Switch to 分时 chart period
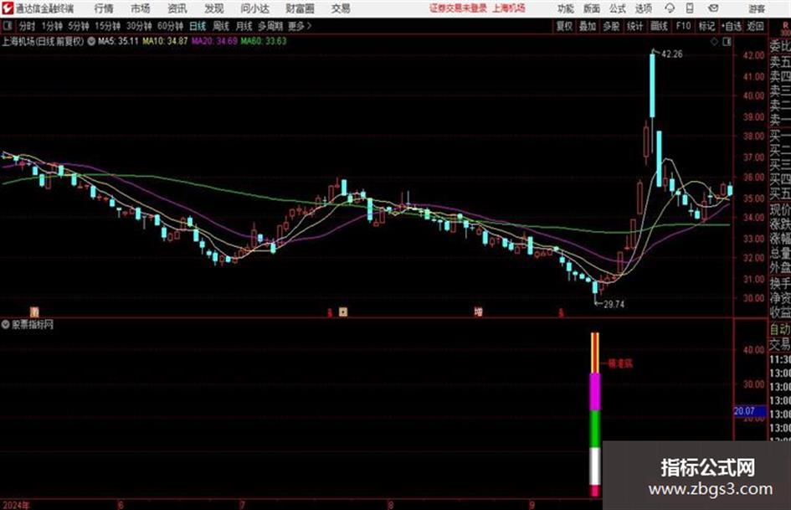 click(28, 26)
